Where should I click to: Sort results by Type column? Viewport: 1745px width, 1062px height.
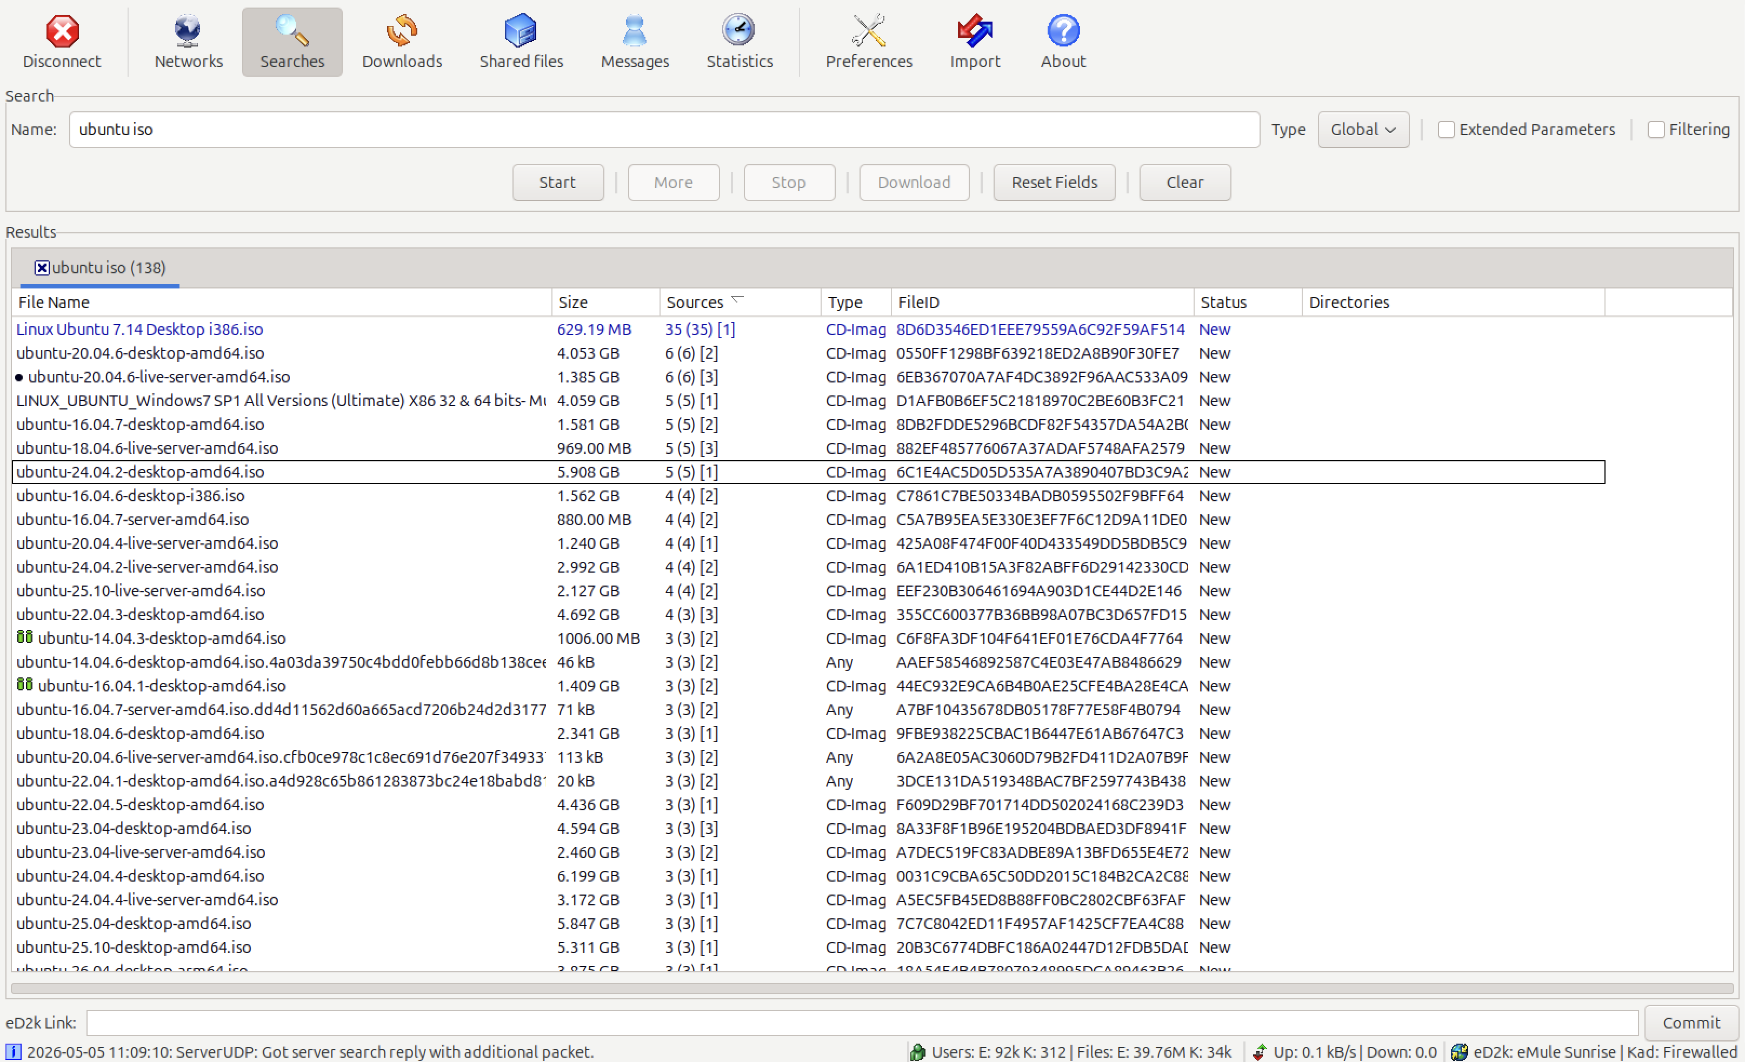856,302
